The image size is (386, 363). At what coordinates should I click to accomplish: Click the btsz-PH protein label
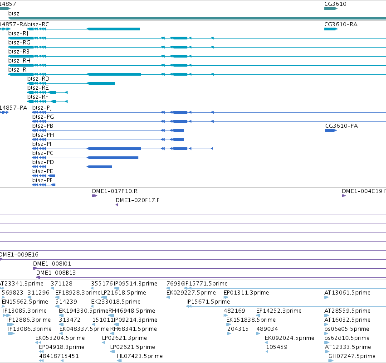click(43, 135)
